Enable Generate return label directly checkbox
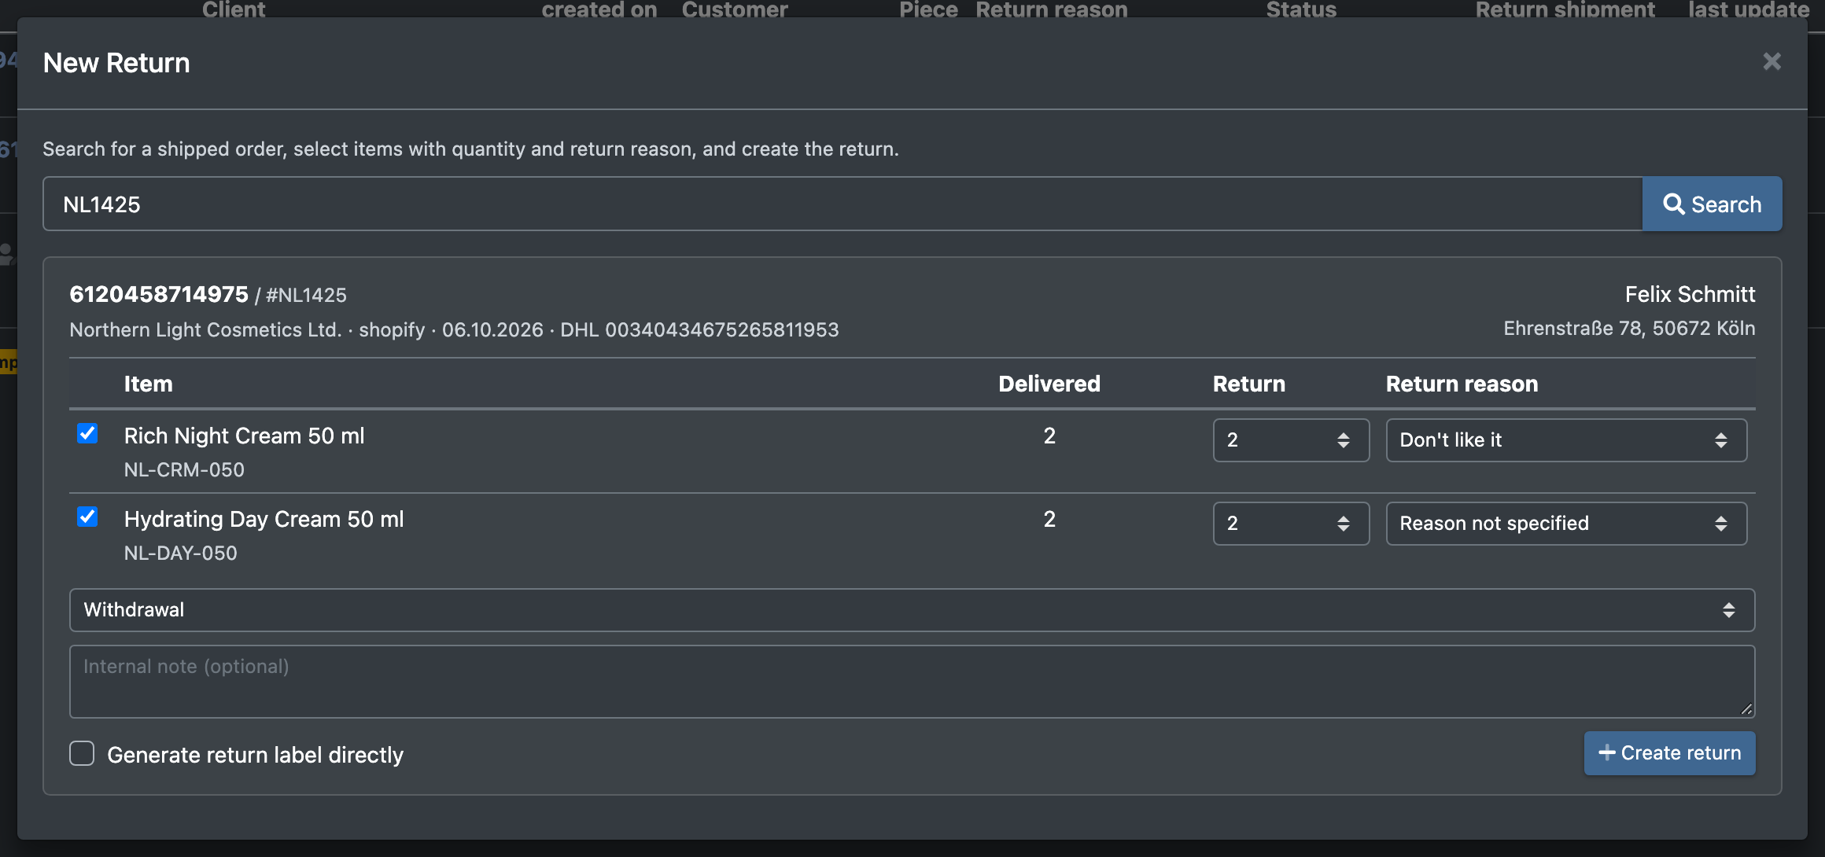Image resolution: width=1825 pixels, height=857 pixels. point(82,753)
